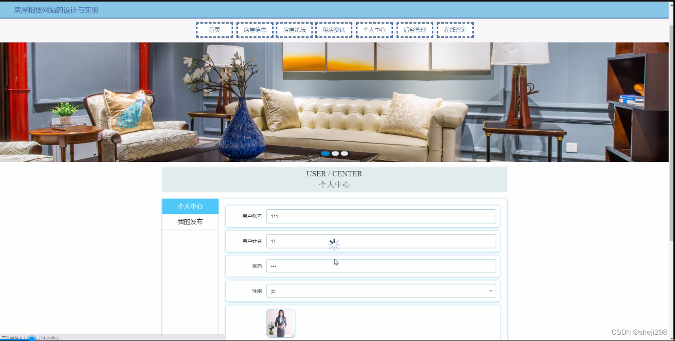Screen dimensions: 675x341
Task: Click inside the 用户姓名 name field
Action: (381, 241)
